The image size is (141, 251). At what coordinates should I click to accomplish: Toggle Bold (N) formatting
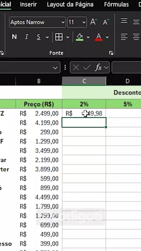tap(14, 37)
